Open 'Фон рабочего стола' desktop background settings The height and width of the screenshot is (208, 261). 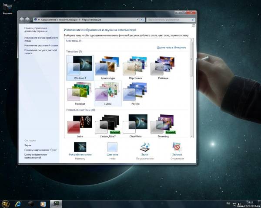point(80,151)
